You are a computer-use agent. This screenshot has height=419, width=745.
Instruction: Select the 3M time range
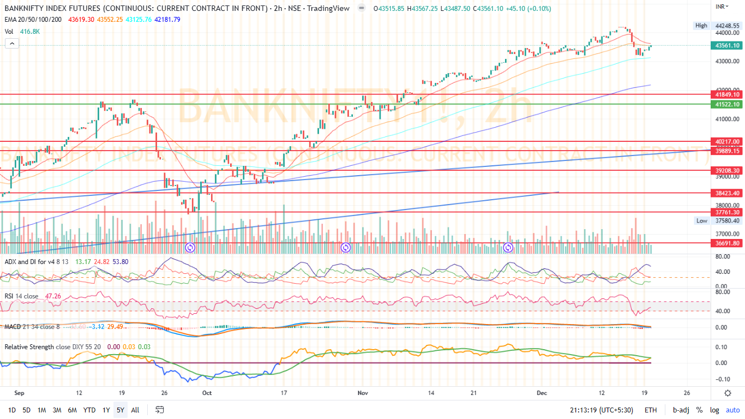pos(57,410)
